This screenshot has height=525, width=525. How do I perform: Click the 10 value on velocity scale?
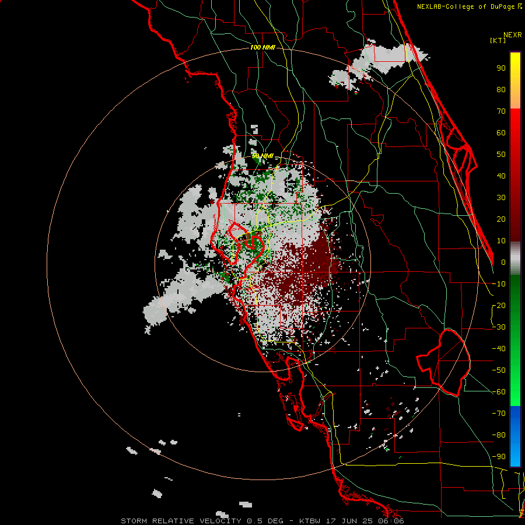click(x=501, y=241)
